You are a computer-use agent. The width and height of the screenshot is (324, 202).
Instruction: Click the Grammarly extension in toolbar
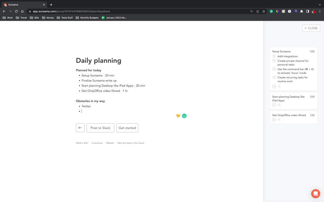[x=271, y=11]
